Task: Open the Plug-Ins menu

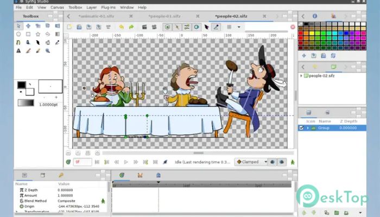Action: 109,7
